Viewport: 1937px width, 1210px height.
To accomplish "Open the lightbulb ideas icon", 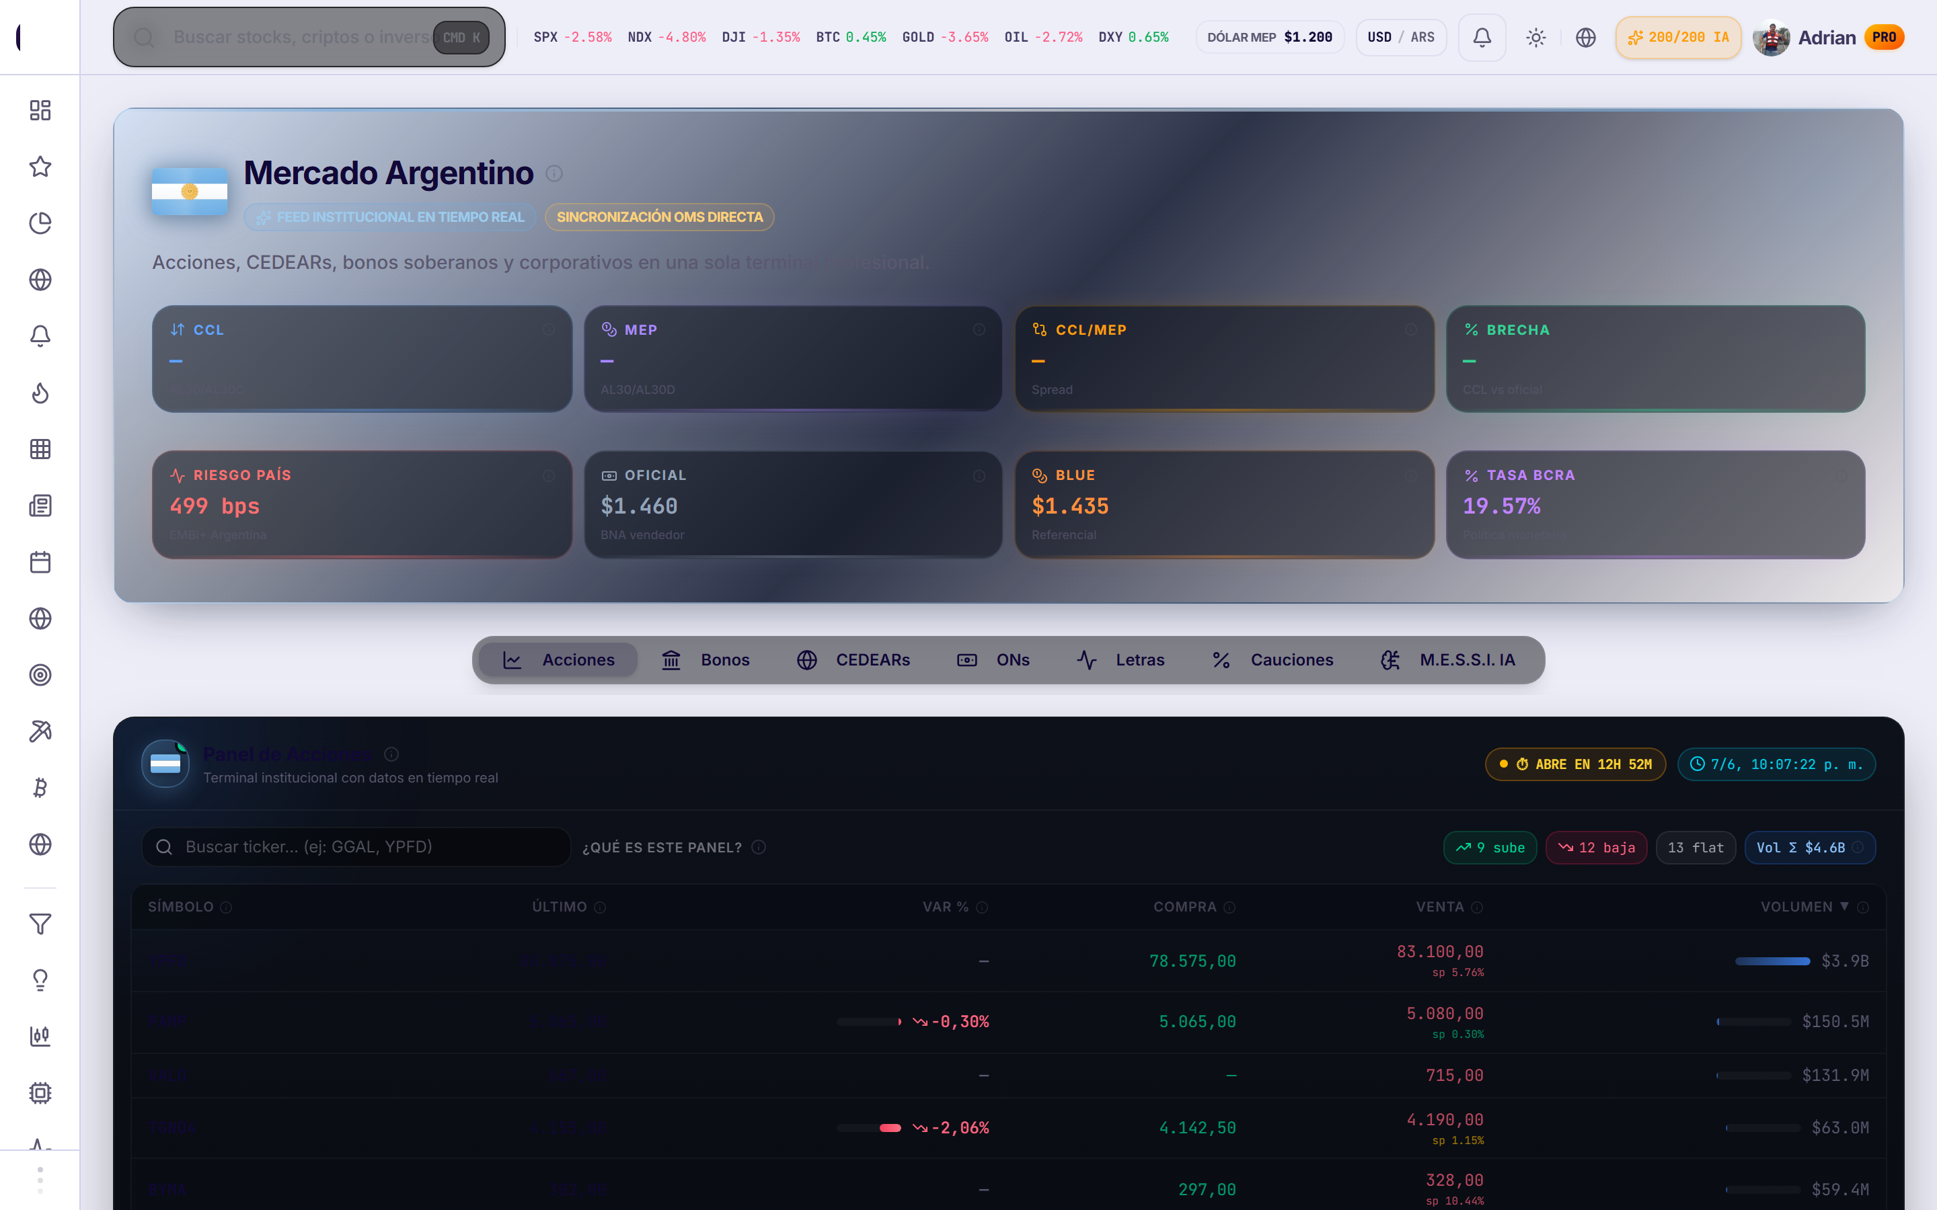I will [40, 980].
